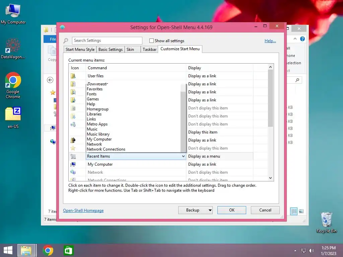Open File Explorer from taskbar
343x257 pixels.
point(26,250)
